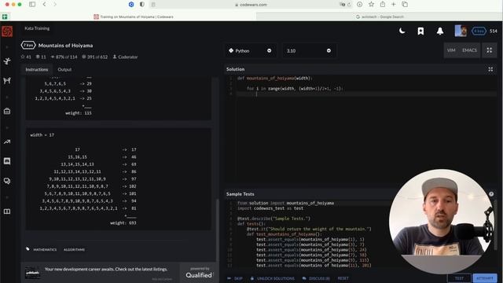Click the 514 honor score

[x=493, y=31]
